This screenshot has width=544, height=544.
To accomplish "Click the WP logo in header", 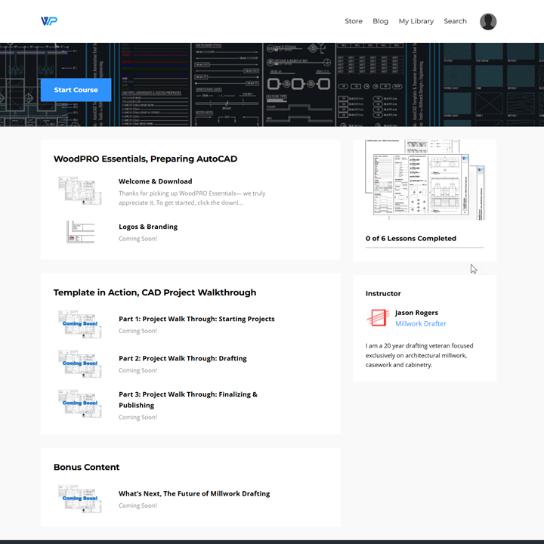I will pyautogui.click(x=49, y=21).
